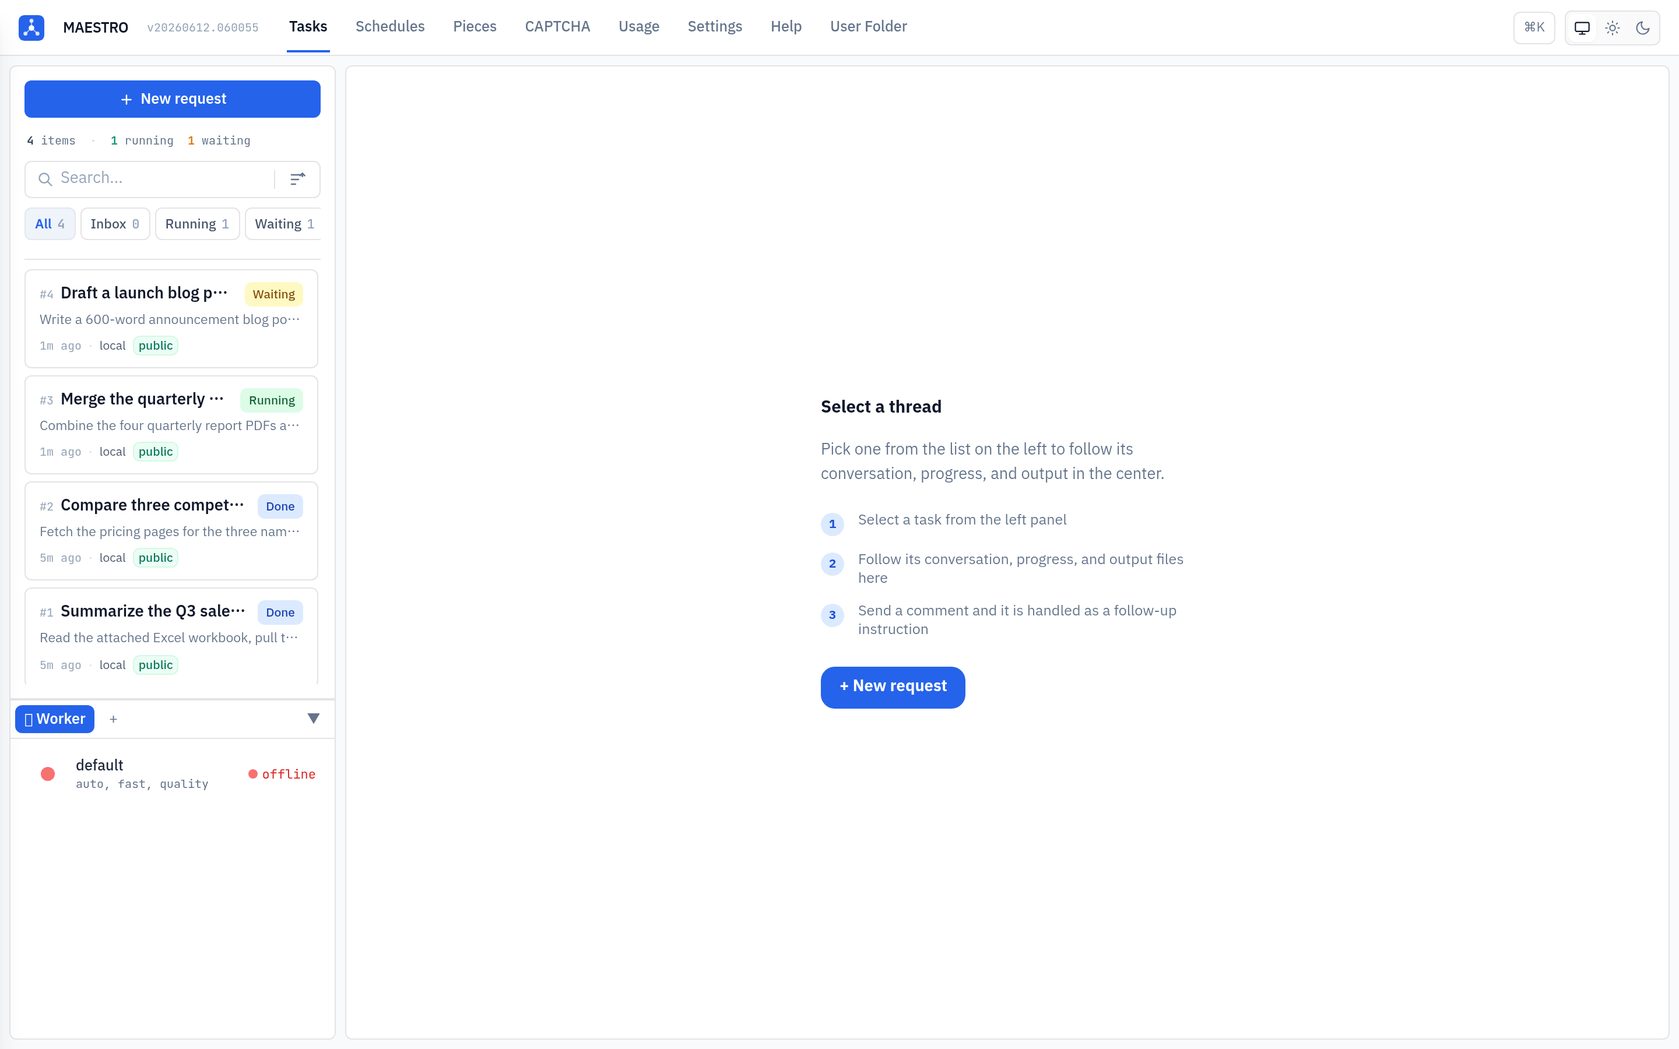Image resolution: width=1679 pixels, height=1049 pixels.
Task: Collapse the Worker panel triangle
Action: (x=314, y=718)
